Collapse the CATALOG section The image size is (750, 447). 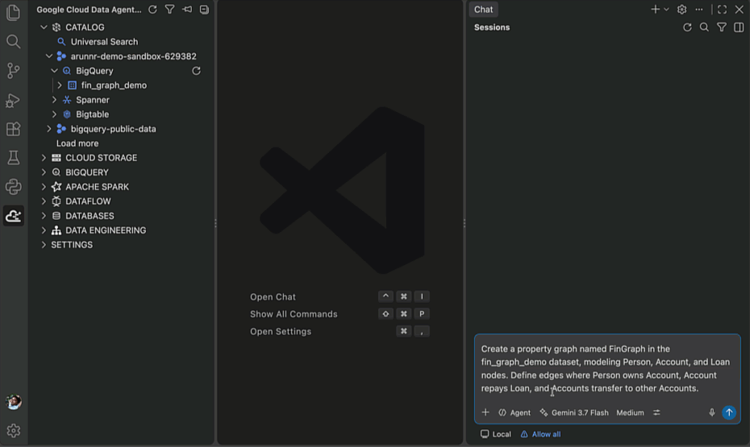click(x=44, y=27)
